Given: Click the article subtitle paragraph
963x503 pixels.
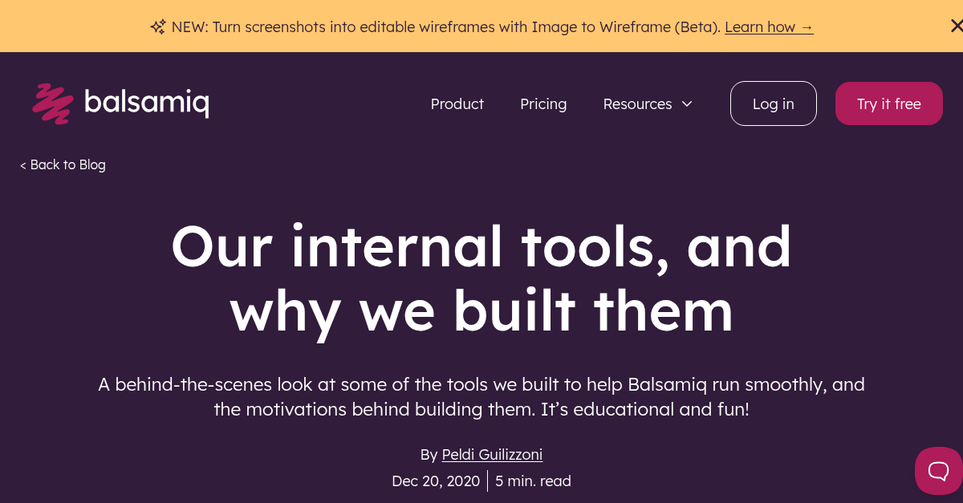Looking at the screenshot, I should [x=481, y=396].
